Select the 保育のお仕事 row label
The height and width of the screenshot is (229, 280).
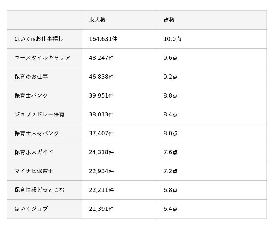coord(31,77)
